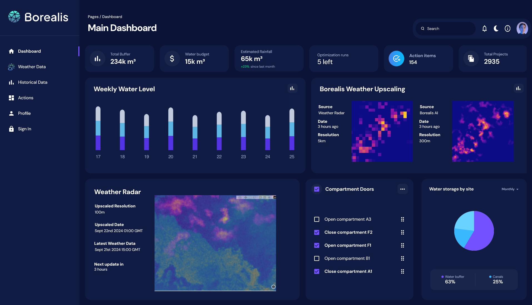Viewport: 532px width, 305px height.
Task: Open Borealis AI 300m upscaled image
Action: [x=483, y=131]
